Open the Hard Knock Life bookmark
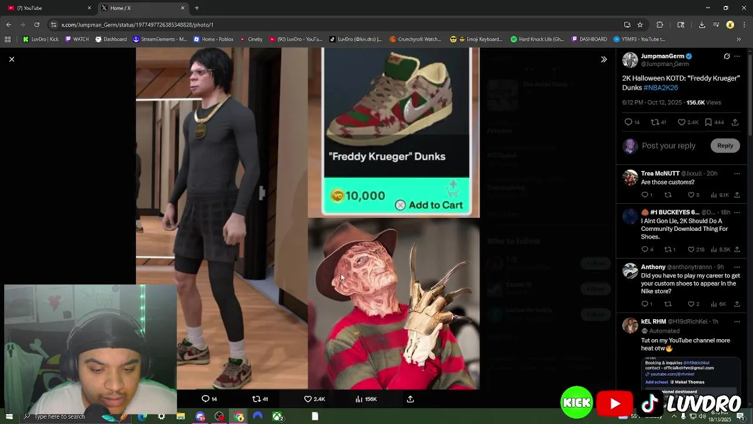 pyautogui.click(x=537, y=39)
